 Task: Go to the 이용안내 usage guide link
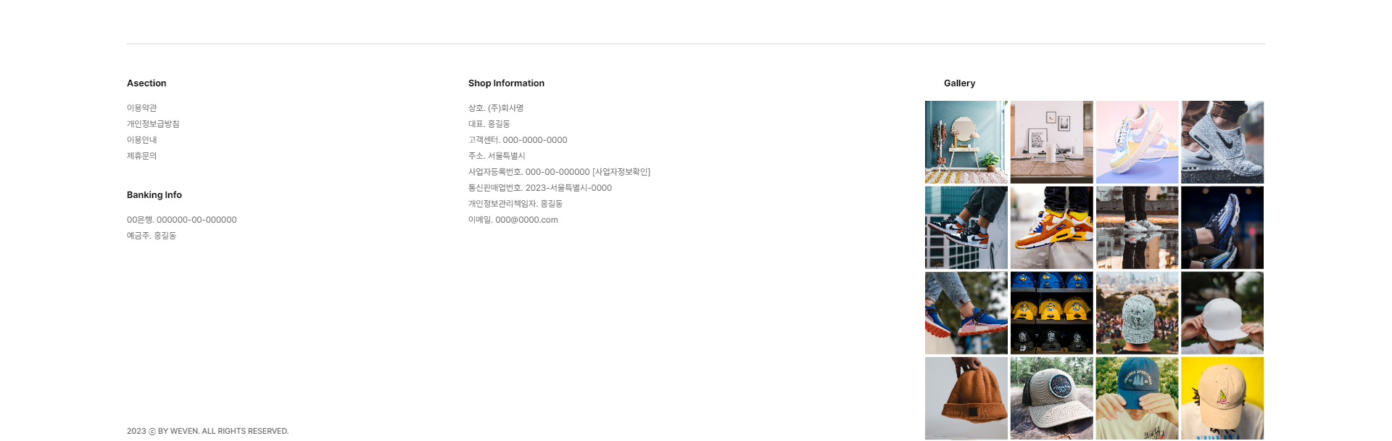coord(142,140)
